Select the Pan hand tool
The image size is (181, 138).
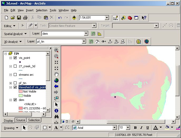[x=56, y=74]
